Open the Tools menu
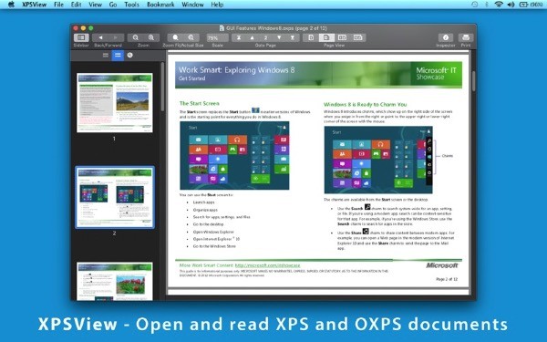Screen dimensions: 547x342 click(x=131, y=5)
